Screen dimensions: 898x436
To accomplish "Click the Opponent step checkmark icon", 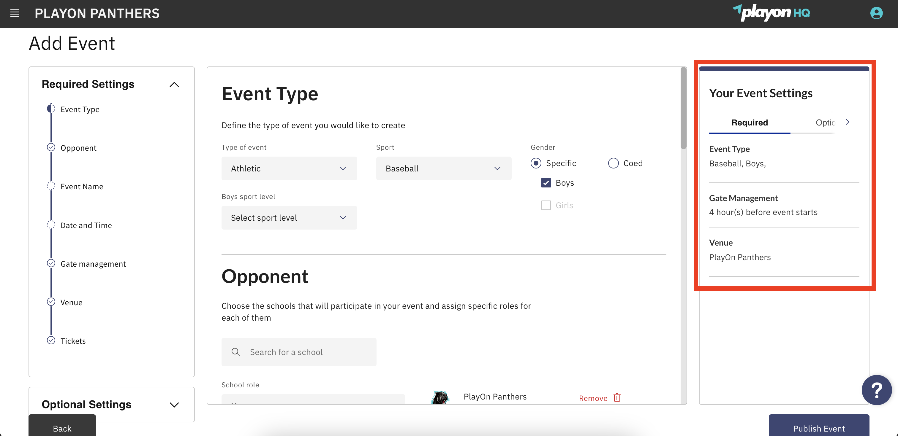I will click(51, 147).
